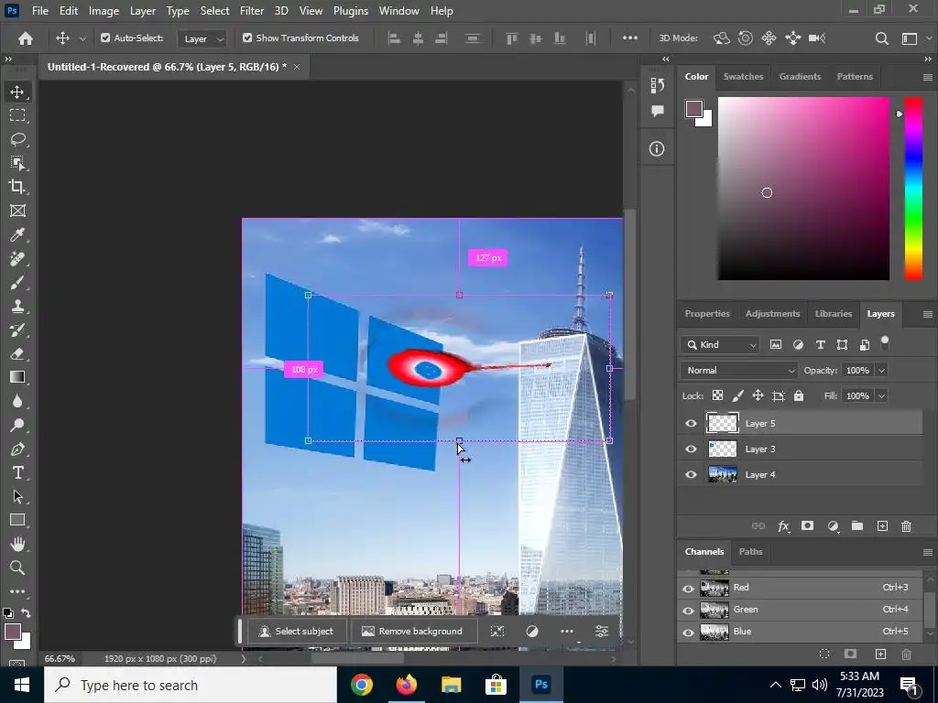Create a new layer with plus icon
Screen dimensions: 938x703
pyautogui.click(x=882, y=526)
